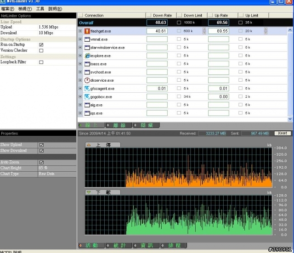This screenshot has height=253, width=294.
Task: Click the flashget.exe application icon
Action: pyautogui.click(x=87, y=31)
